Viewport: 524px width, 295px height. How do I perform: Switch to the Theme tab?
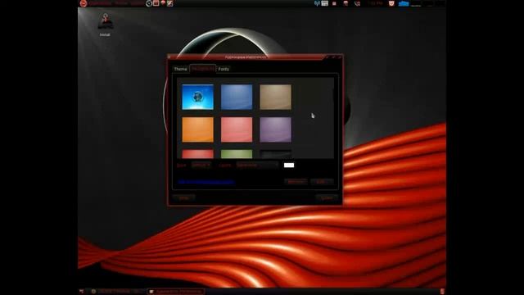coord(180,69)
